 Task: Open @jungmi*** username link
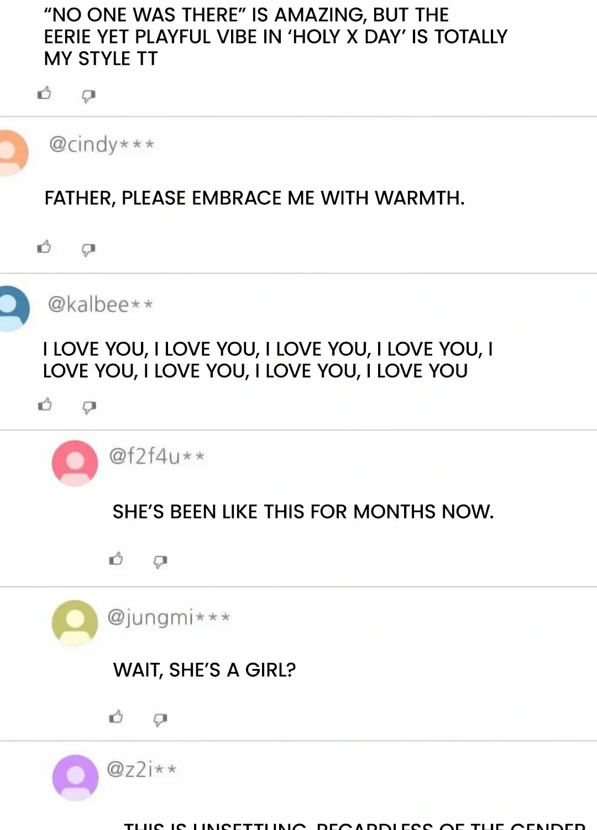coord(169,617)
